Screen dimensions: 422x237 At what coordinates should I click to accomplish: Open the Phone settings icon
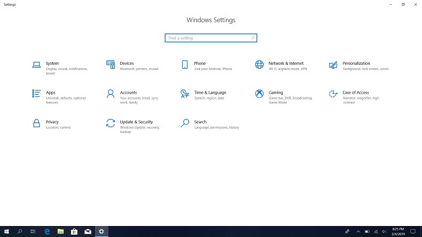(x=185, y=65)
